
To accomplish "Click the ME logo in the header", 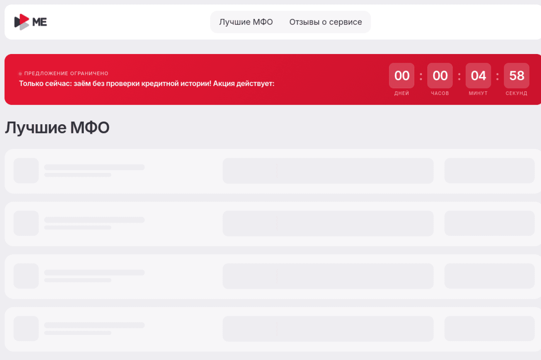I will point(31,22).
